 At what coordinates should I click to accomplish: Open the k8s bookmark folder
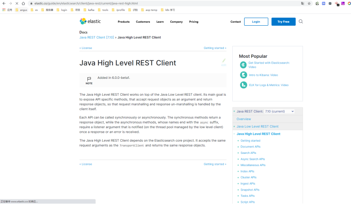[x=168, y=10]
